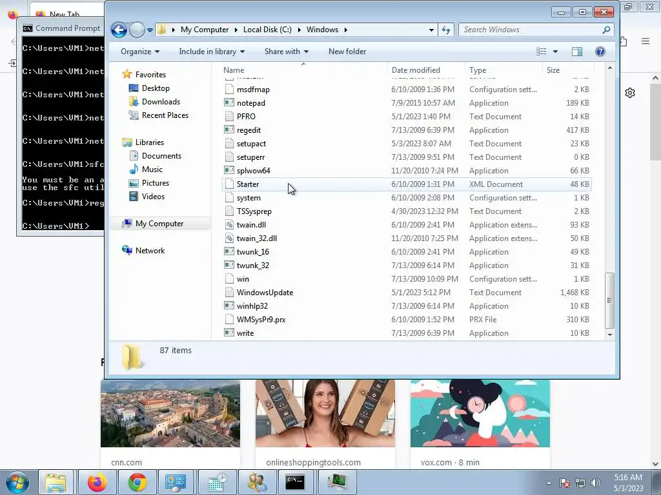Click the file list scroll down arrow
The height and width of the screenshot is (495, 661).
[x=610, y=335]
